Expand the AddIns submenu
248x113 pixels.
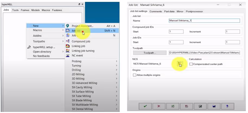coord(46,36)
